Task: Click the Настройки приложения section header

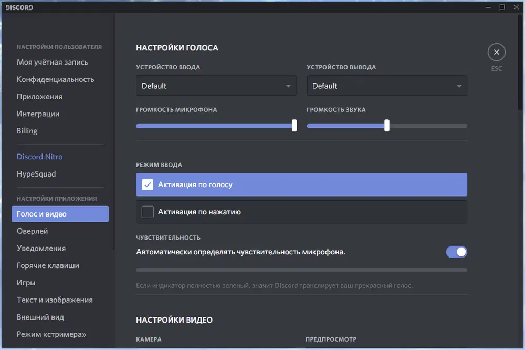Action: point(57,199)
